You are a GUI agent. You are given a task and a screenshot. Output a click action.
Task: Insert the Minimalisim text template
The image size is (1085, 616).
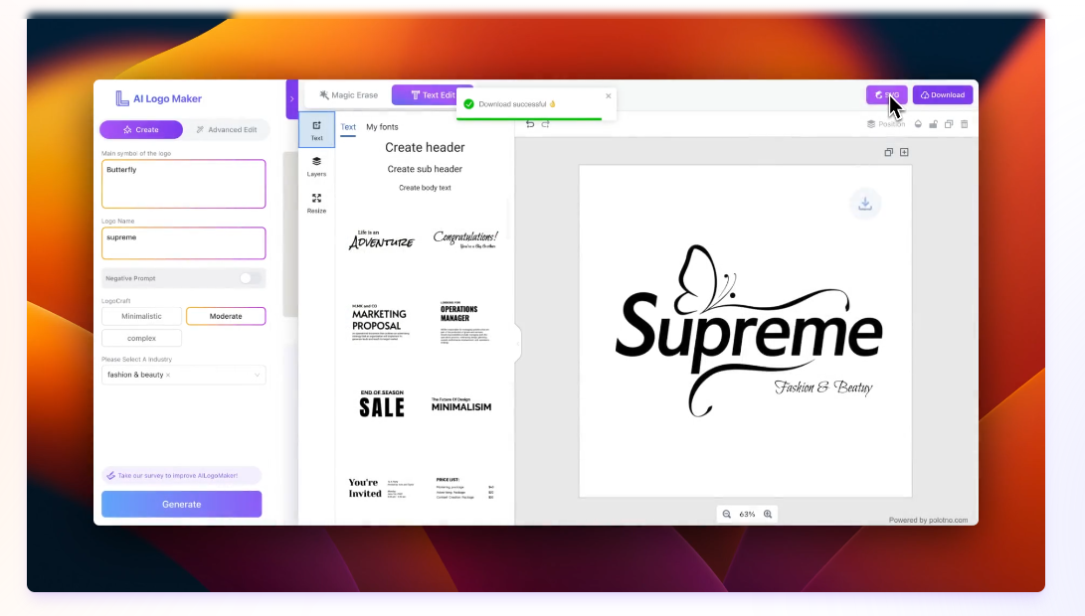pos(461,404)
